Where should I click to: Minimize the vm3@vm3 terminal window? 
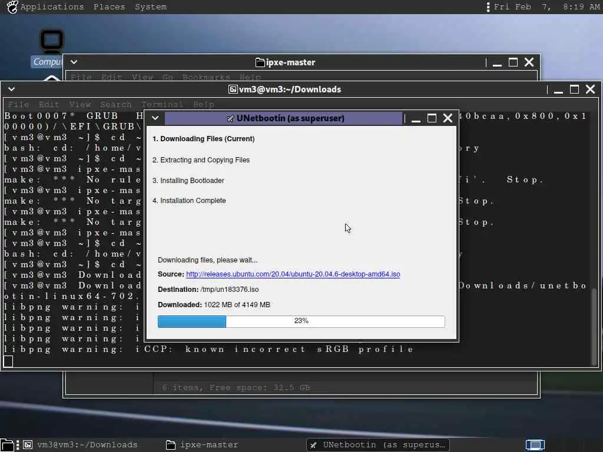click(x=558, y=89)
